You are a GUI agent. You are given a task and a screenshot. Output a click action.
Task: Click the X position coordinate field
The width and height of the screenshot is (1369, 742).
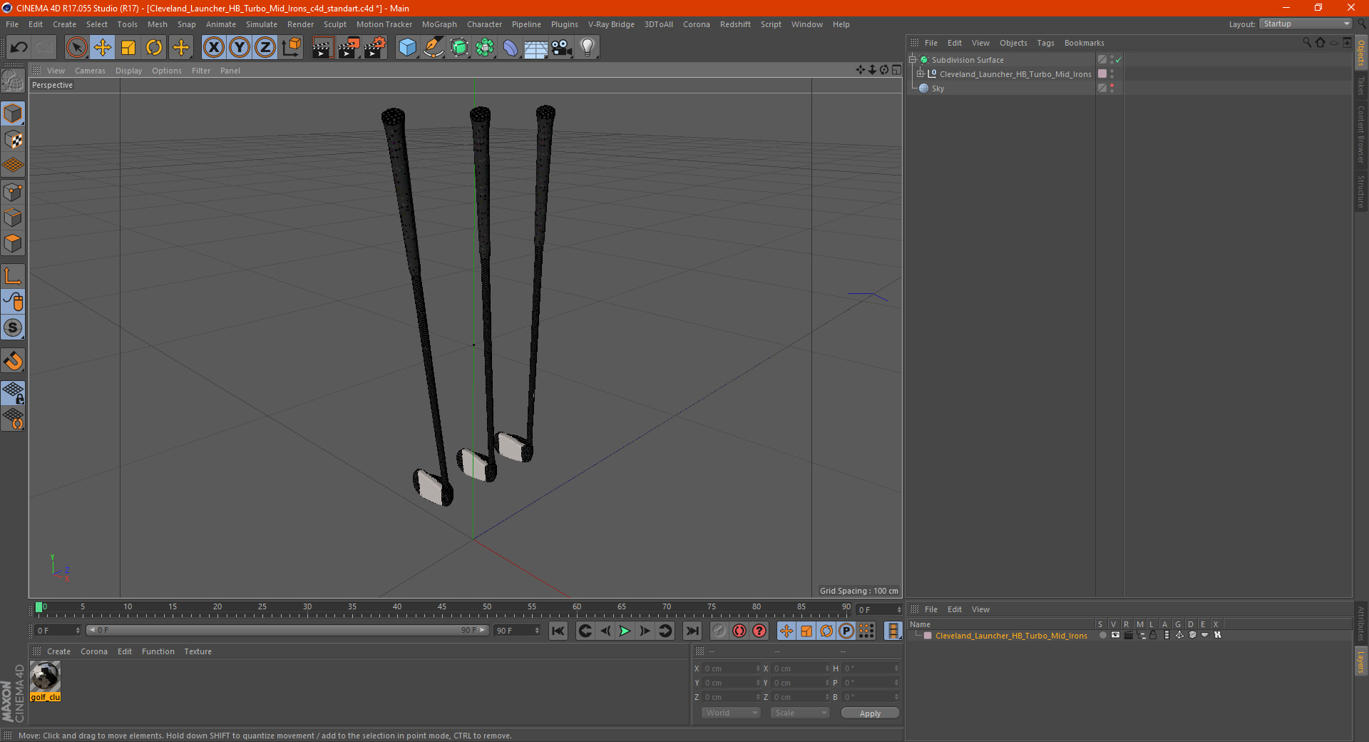(729, 669)
